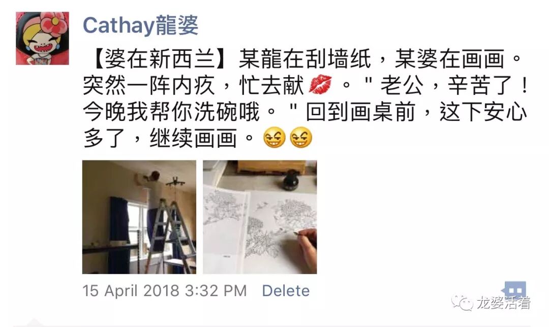
Task: Click the text 今晚我帮你洗碗哦
Action: pos(172,112)
